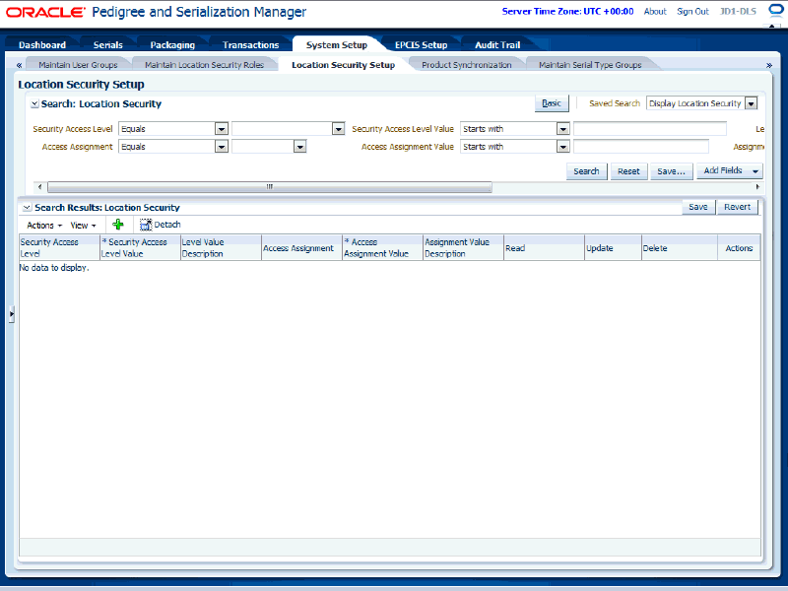The width and height of the screenshot is (788, 591).
Task: Click the Oracle logo icon beside JD1-DLS
Action: [776, 11]
